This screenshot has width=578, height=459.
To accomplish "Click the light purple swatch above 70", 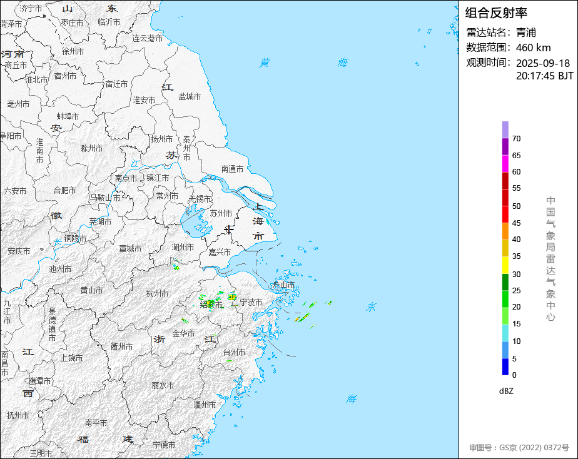I will (x=505, y=129).
